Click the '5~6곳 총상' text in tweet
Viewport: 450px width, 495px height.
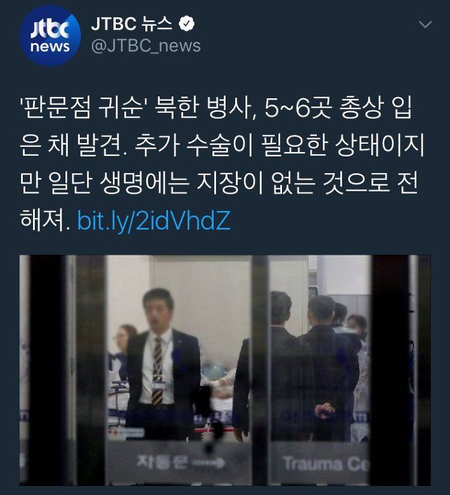(x=324, y=108)
